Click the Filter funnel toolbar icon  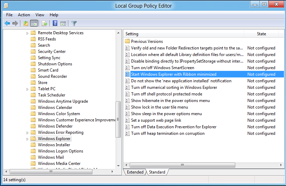click(x=74, y=24)
